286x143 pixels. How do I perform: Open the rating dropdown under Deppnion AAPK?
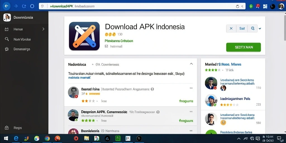pyautogui.click(x=97, y=121)
